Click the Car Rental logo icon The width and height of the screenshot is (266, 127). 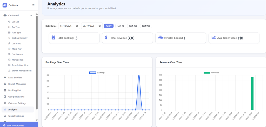pyautogui.click(x=5, y=5)
